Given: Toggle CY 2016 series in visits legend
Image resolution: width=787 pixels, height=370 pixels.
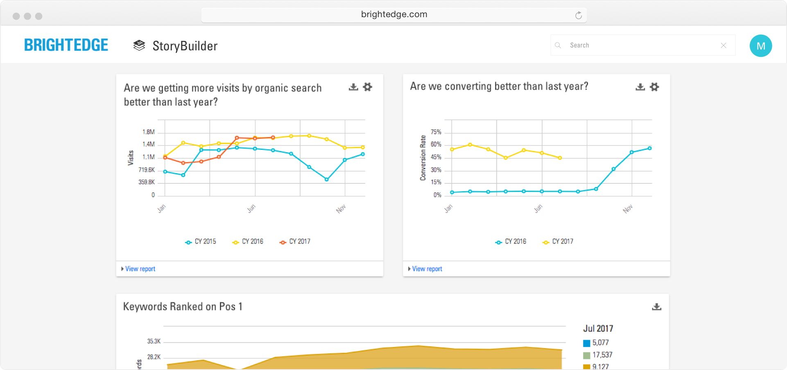Looking at the screenshot, I should 248,242.
